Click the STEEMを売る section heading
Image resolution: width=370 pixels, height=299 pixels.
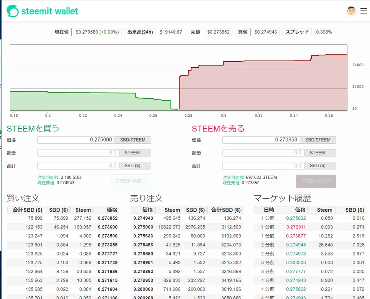(218, 129)
